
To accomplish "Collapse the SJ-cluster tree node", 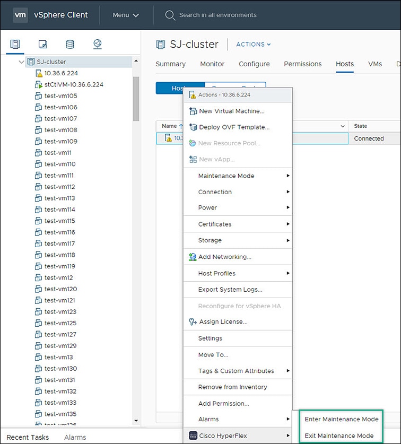I will 21,62.
